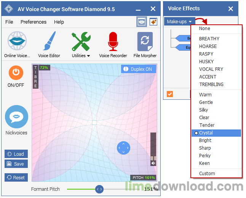Close the Voice Effects panel
This screenshot has height=198, width=246.
click(231, 9)
